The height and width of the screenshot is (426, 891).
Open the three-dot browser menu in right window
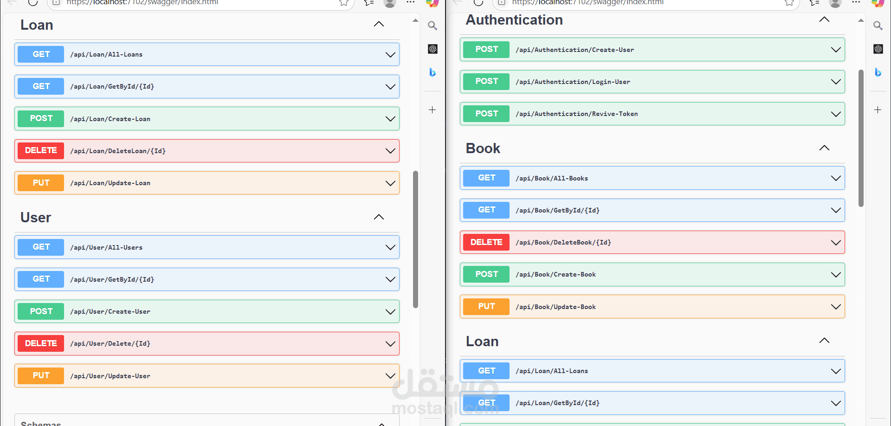856,2
